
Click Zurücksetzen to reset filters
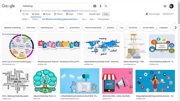pyautogui.click(x=104, y=19)
